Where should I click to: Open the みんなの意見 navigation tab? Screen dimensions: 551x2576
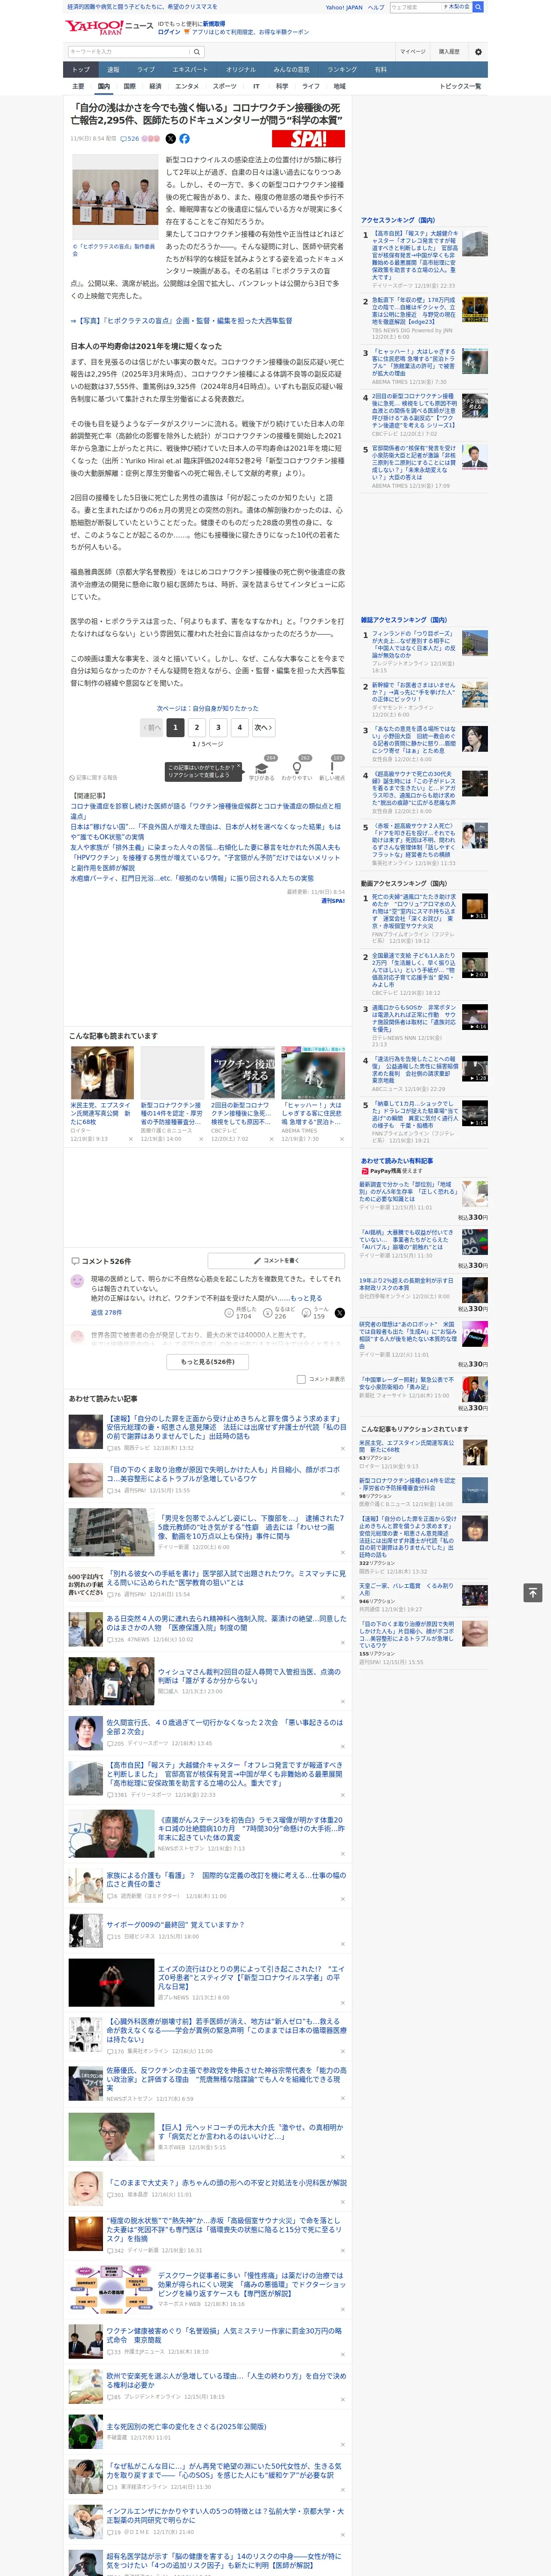(x=291, y=70)
